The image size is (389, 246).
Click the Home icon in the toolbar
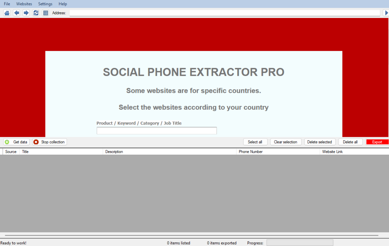(x=7, y=13)
